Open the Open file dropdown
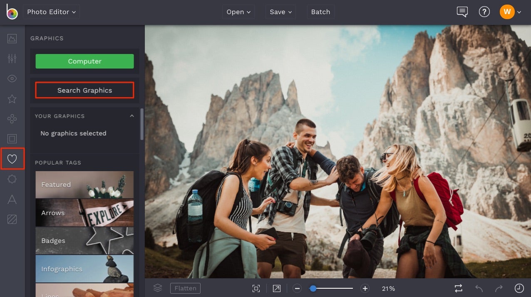This screenshot has height=297, width=531. 238,12
